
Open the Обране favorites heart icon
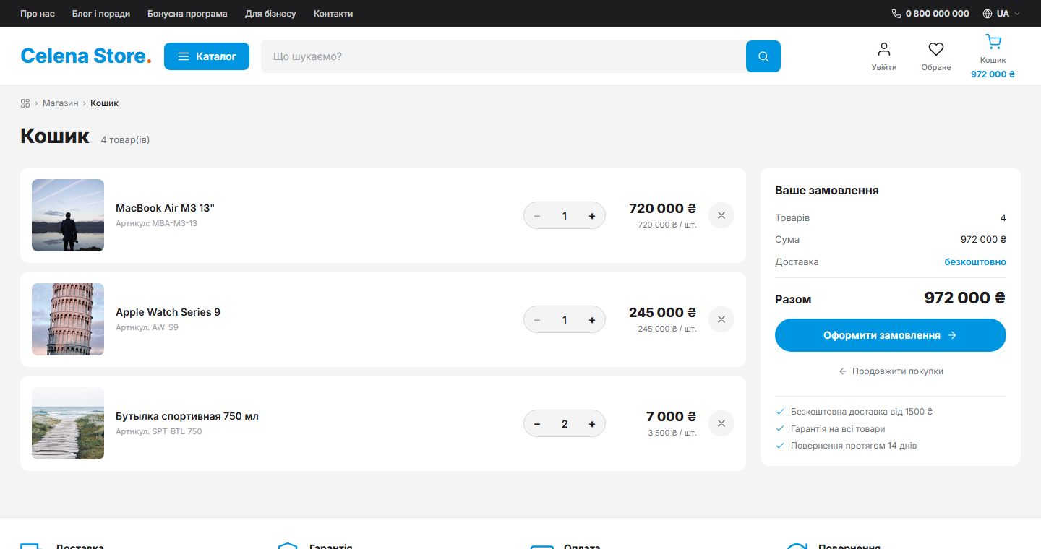coord(936,49)
